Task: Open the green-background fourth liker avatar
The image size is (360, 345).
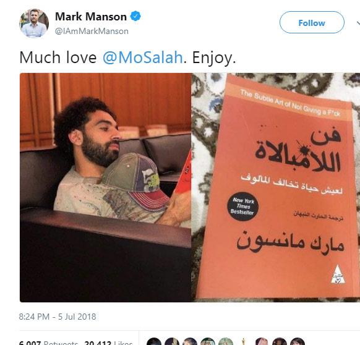Action: click(208, 341)
